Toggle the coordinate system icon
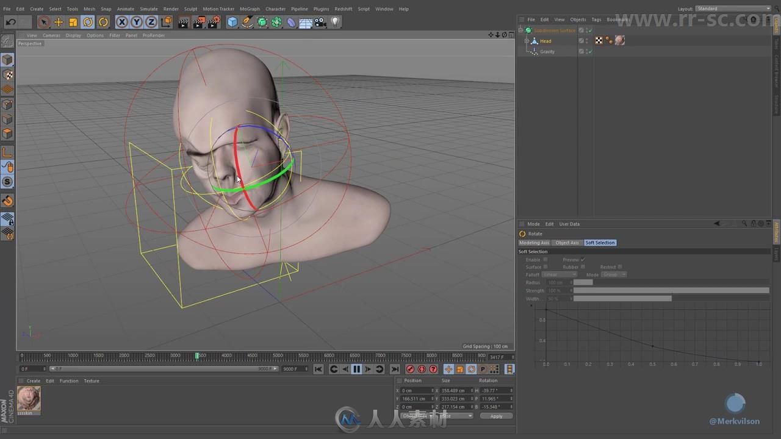 167,23
